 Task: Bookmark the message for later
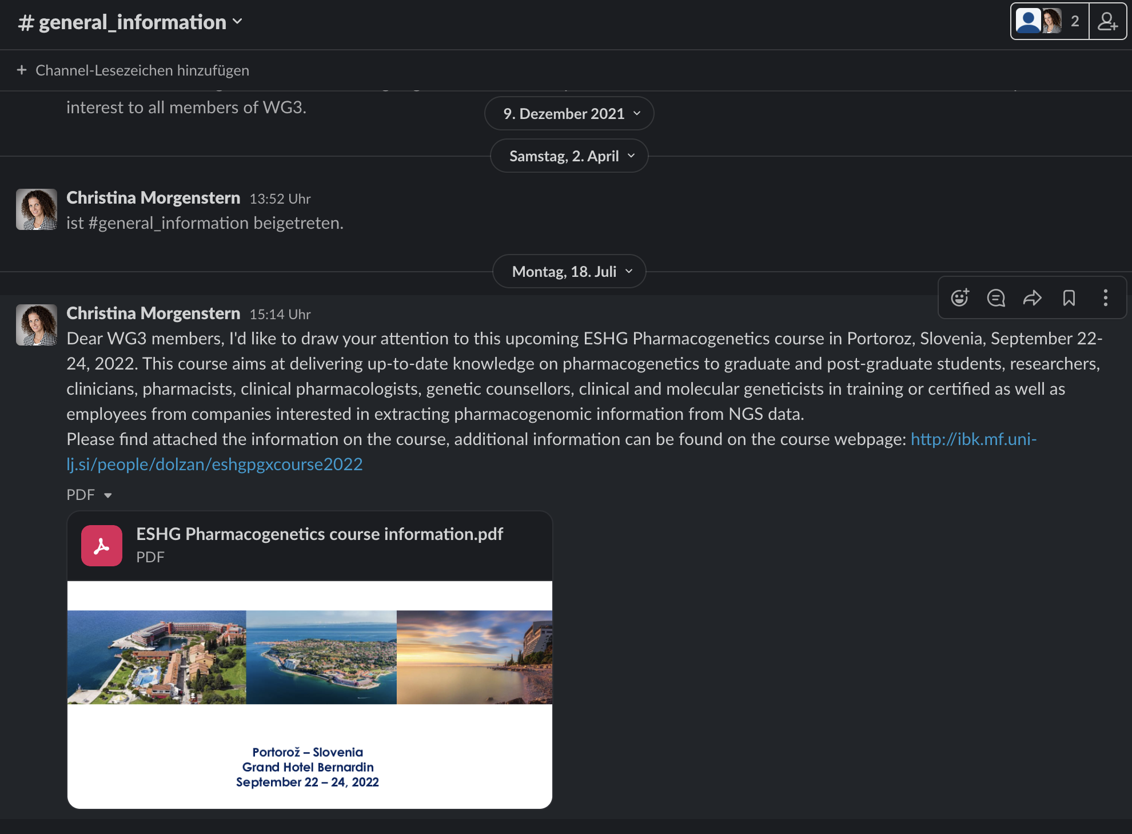click(1069, 298)
